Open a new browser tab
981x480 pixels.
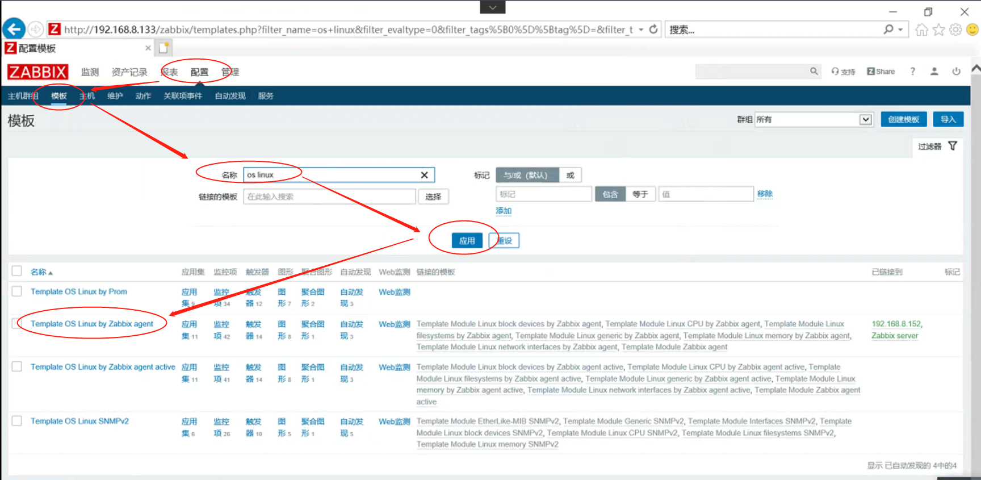click(x=163, y=48)
